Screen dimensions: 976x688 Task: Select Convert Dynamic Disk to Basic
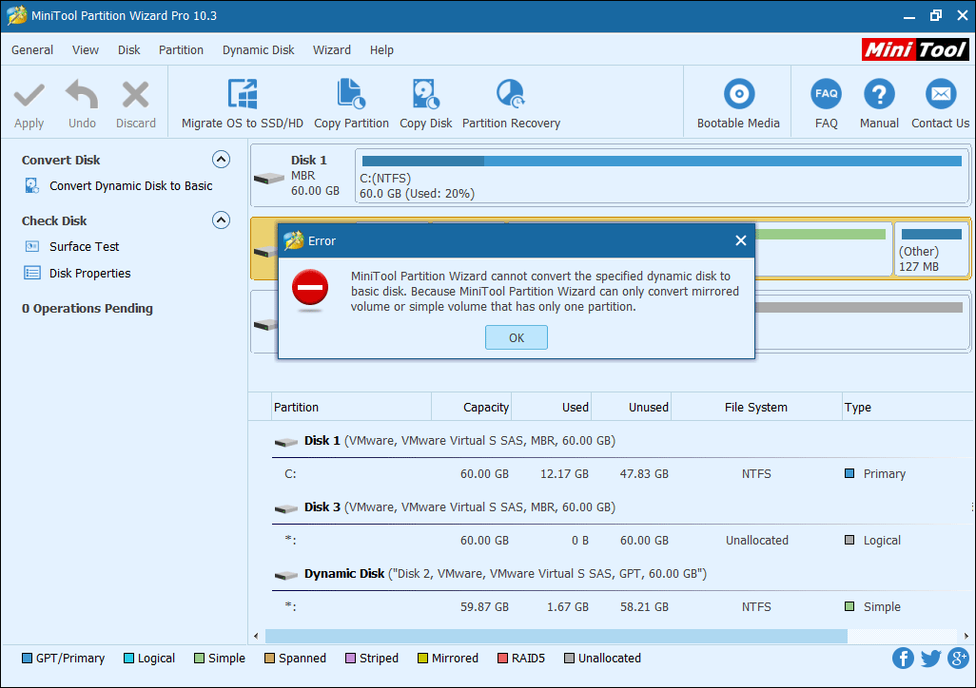(130, 186)
